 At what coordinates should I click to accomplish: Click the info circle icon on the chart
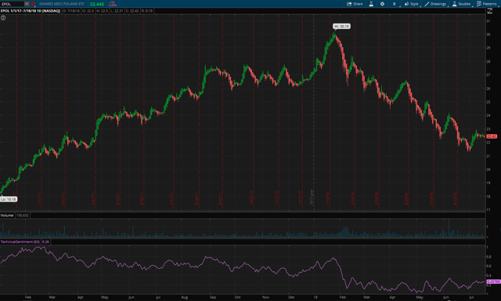3,18
